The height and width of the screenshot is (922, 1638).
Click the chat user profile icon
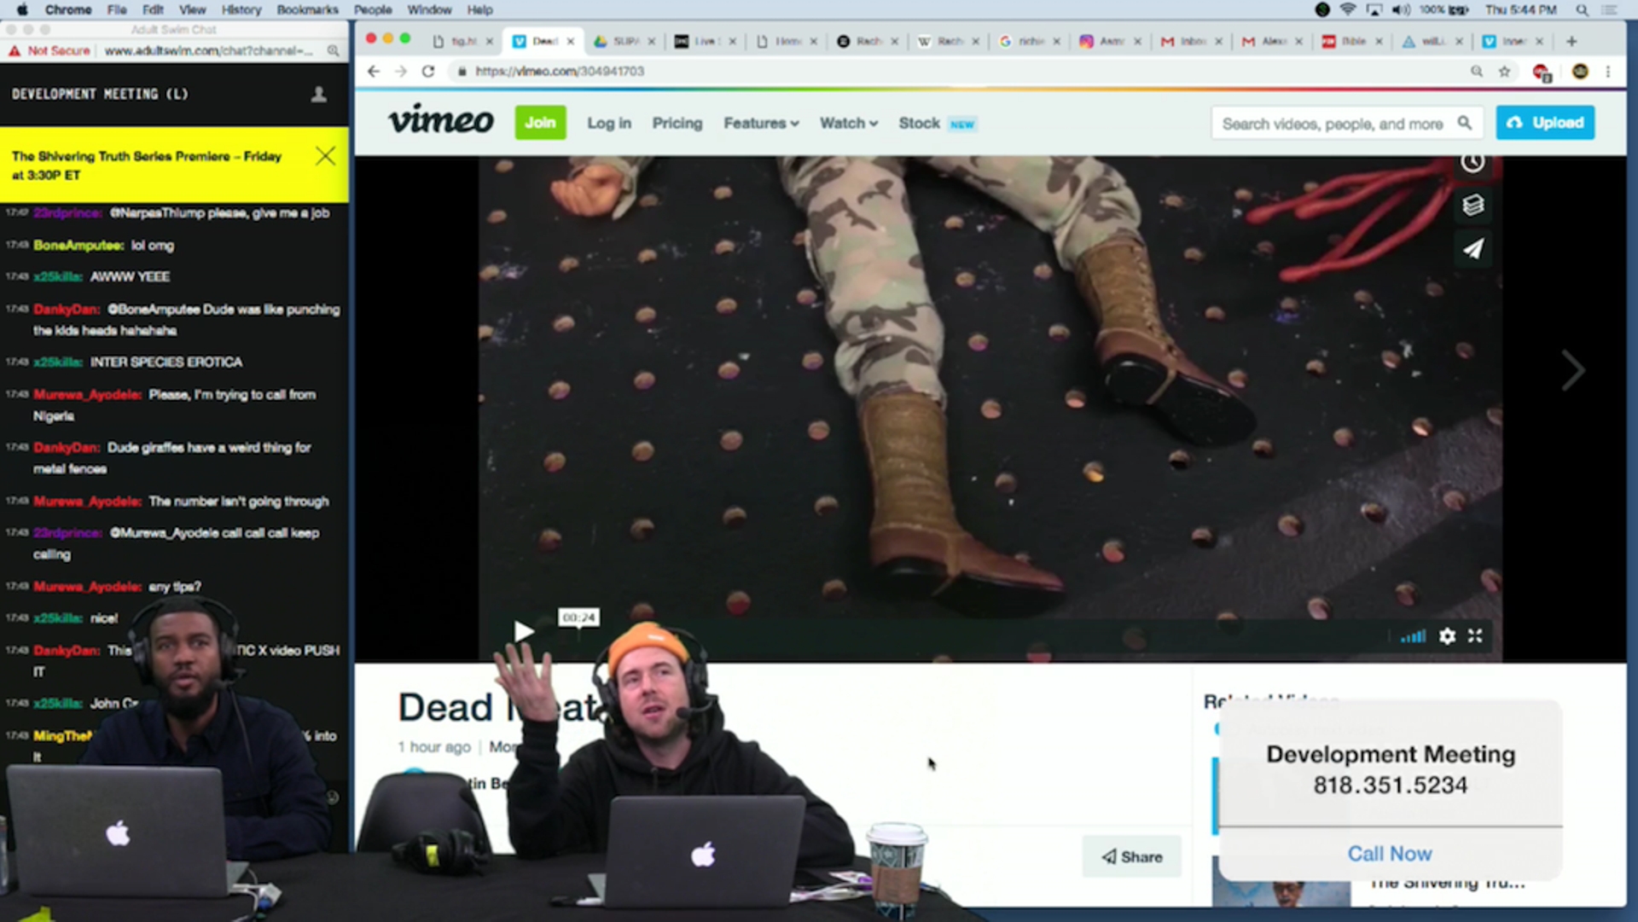[x=318, y=95]
